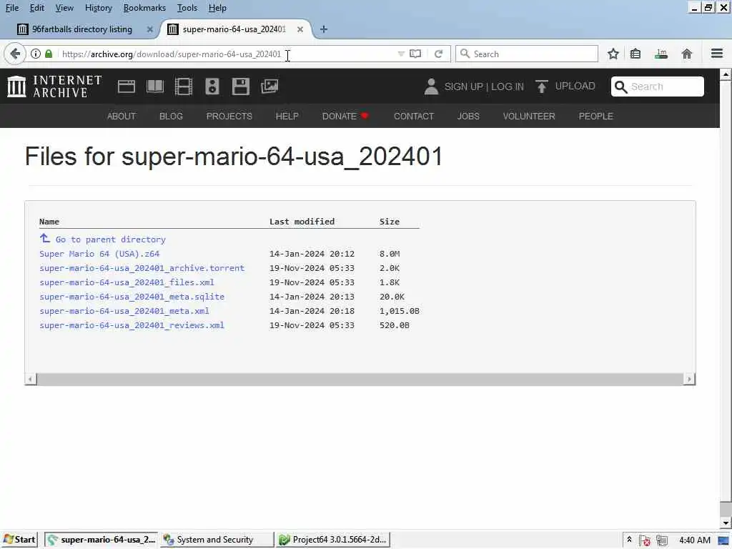This screenshot has height=549, width=732.
Task: Open the Audio speaker icon
Action: tap(212, 86)
